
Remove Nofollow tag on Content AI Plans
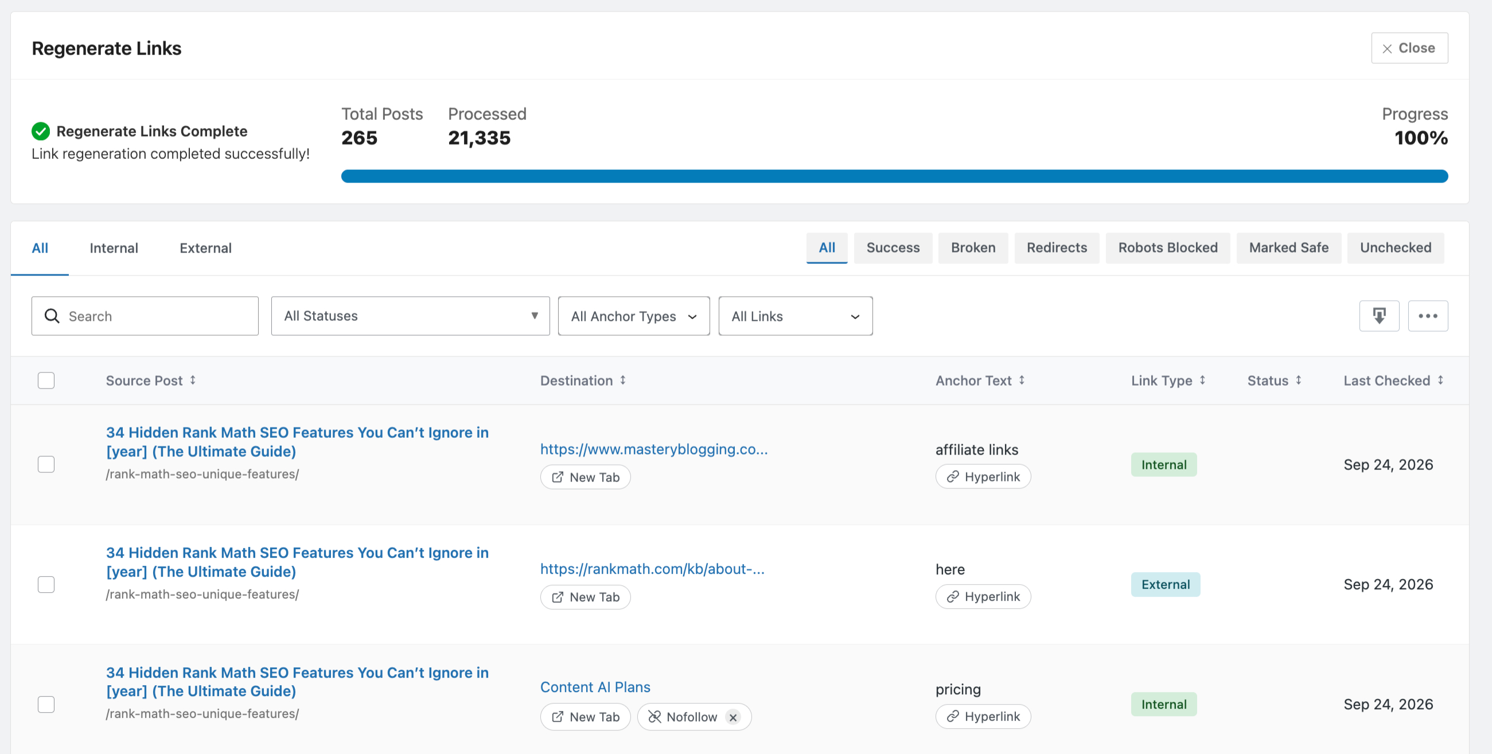(733, 717)
